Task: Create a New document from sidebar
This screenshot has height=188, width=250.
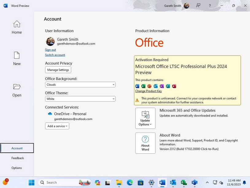Action: [x=17, y=59]
